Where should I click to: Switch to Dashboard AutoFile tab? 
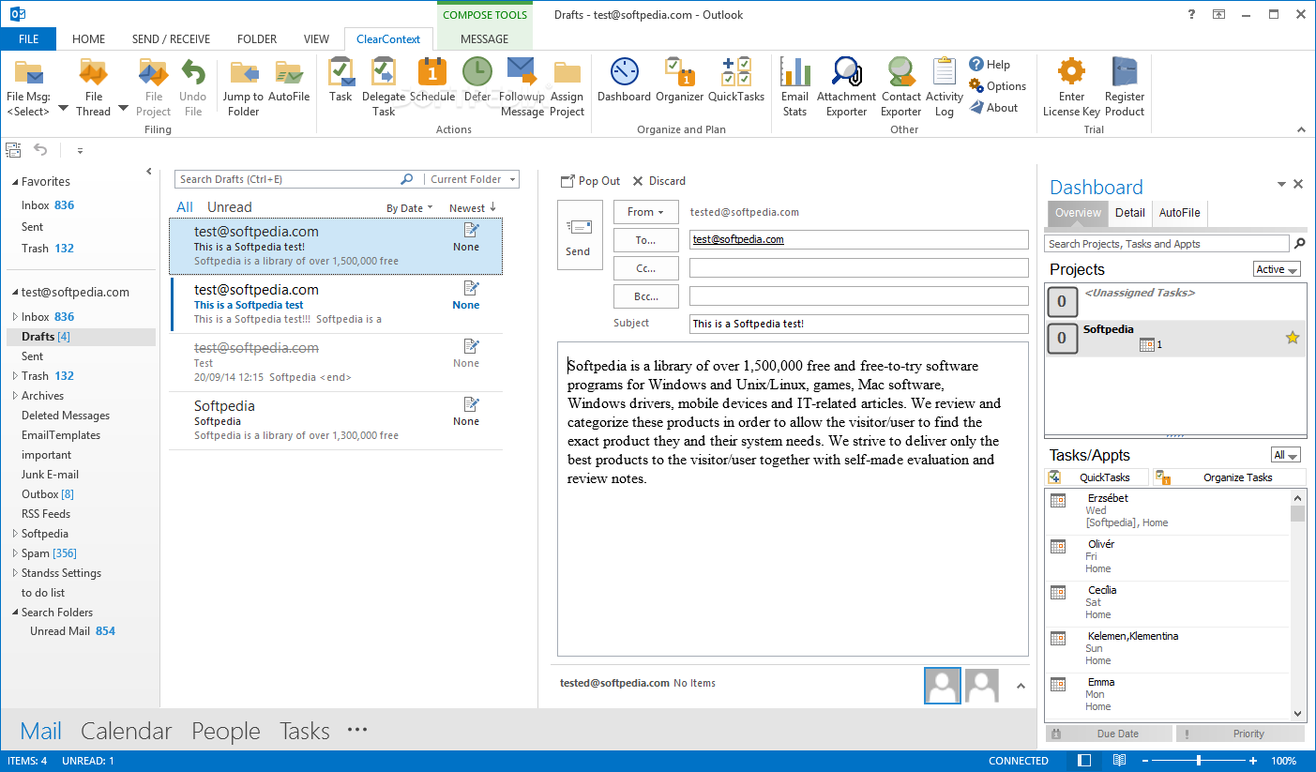[x=1179, y=213]
